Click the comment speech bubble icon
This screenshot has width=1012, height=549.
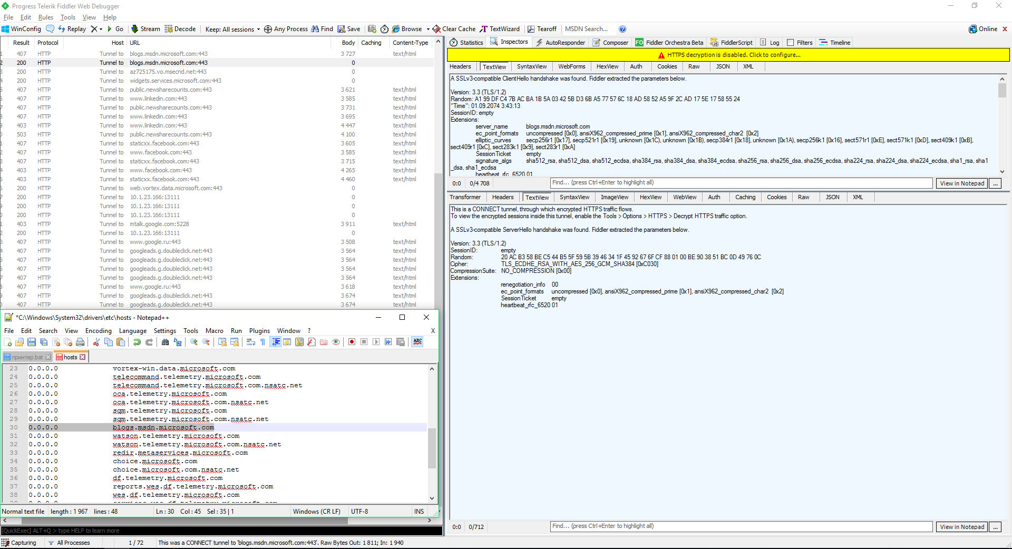pos(50,29)
